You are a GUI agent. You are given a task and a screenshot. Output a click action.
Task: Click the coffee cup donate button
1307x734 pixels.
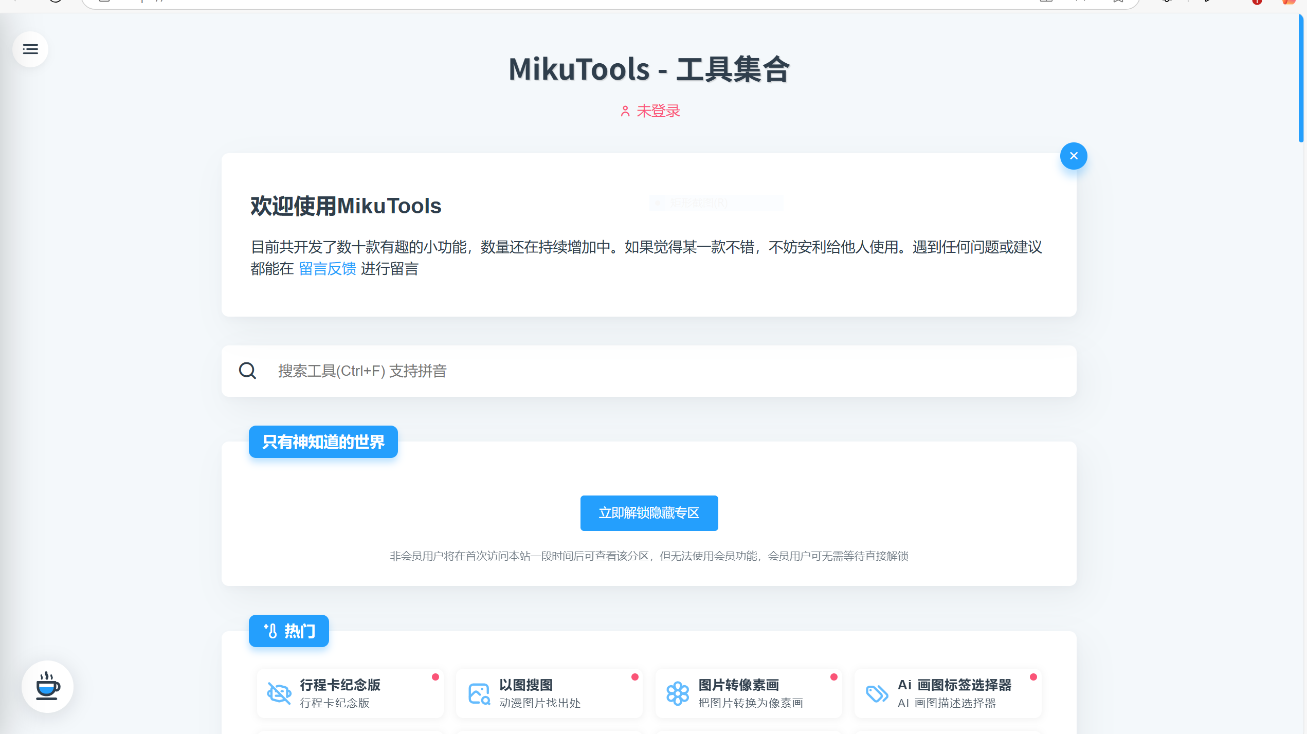[47, 686]
